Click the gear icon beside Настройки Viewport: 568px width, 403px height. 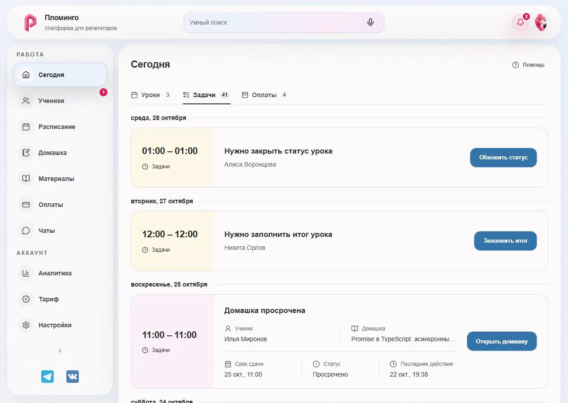click(x=26, y=325)
